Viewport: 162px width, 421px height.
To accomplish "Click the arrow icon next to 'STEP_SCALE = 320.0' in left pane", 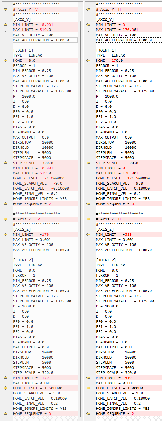I will click(5, 163).
